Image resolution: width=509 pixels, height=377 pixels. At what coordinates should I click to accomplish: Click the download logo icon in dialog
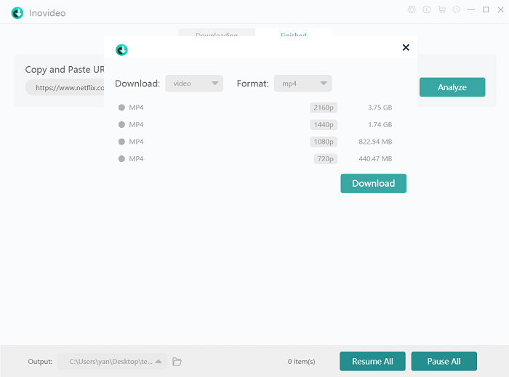[x=121, y=49]
